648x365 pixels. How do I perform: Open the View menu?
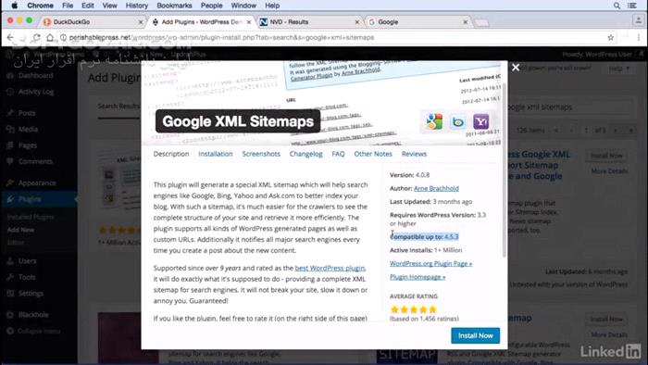[x=109, y=6]
